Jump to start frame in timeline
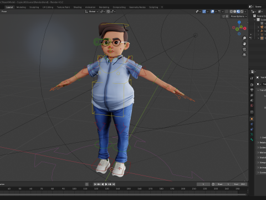Image resolution: width=266 pixels, height=200 pixels. click(x=95, y=184)
